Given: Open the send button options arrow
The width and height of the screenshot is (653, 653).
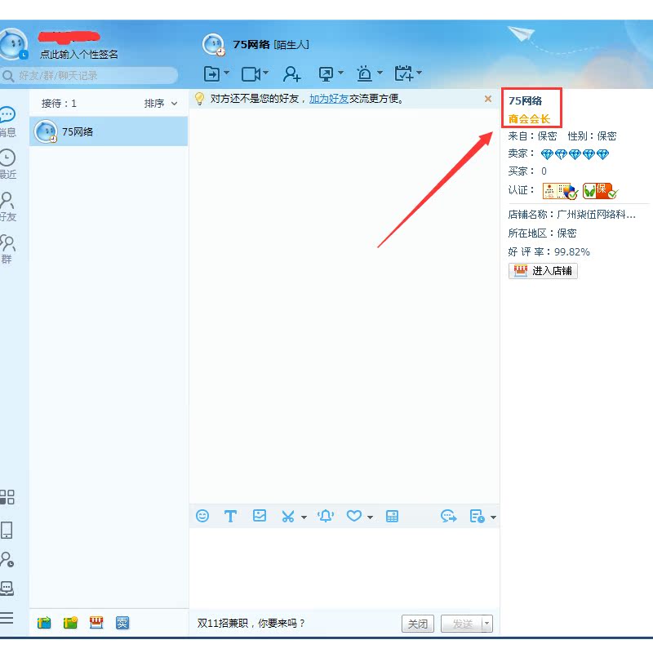Looking at the screenshot, I should tap(487, 624).
